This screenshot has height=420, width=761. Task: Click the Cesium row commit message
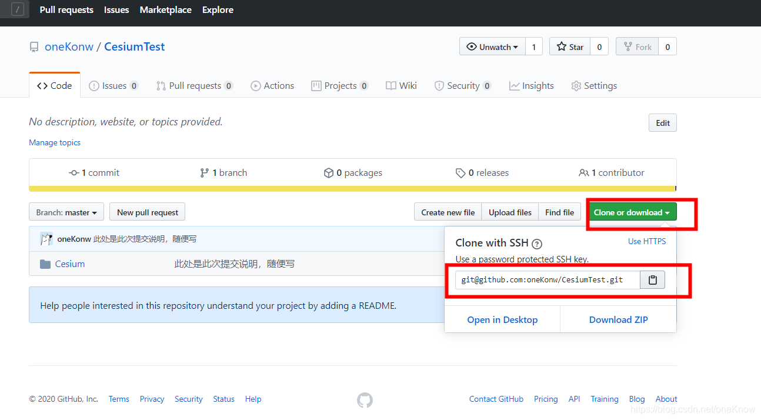235,264
